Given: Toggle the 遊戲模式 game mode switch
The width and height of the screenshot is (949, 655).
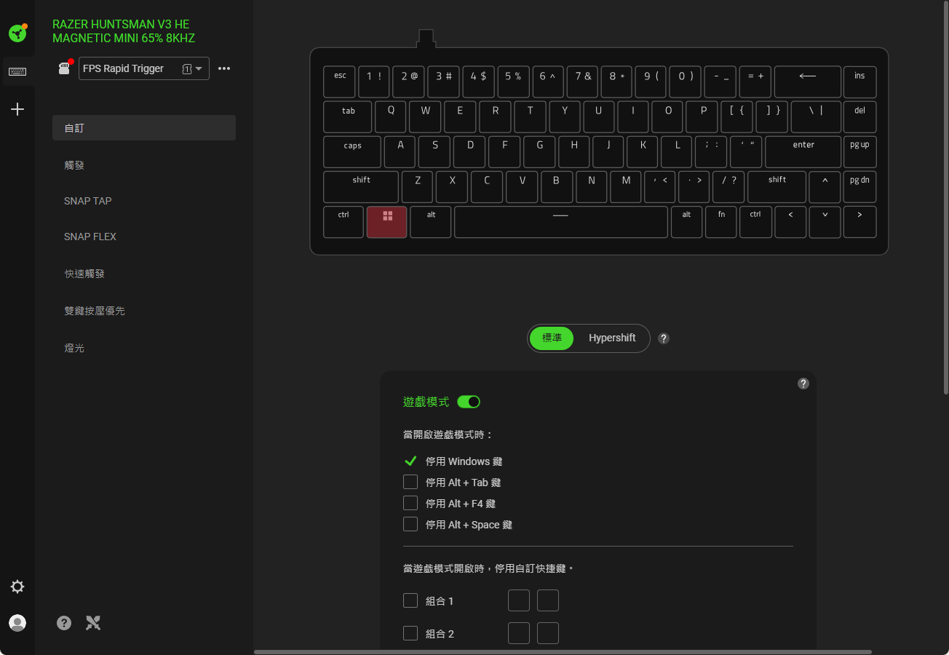Looking at the screenshot, I should click(469, 402).
